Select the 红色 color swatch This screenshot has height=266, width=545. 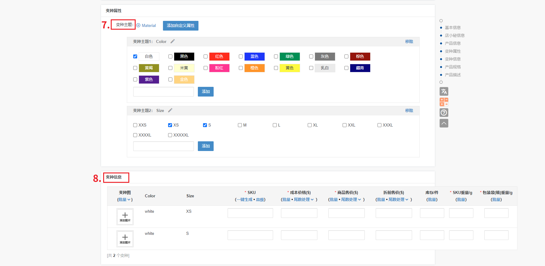pyautogui.click(x=219, y=57)
